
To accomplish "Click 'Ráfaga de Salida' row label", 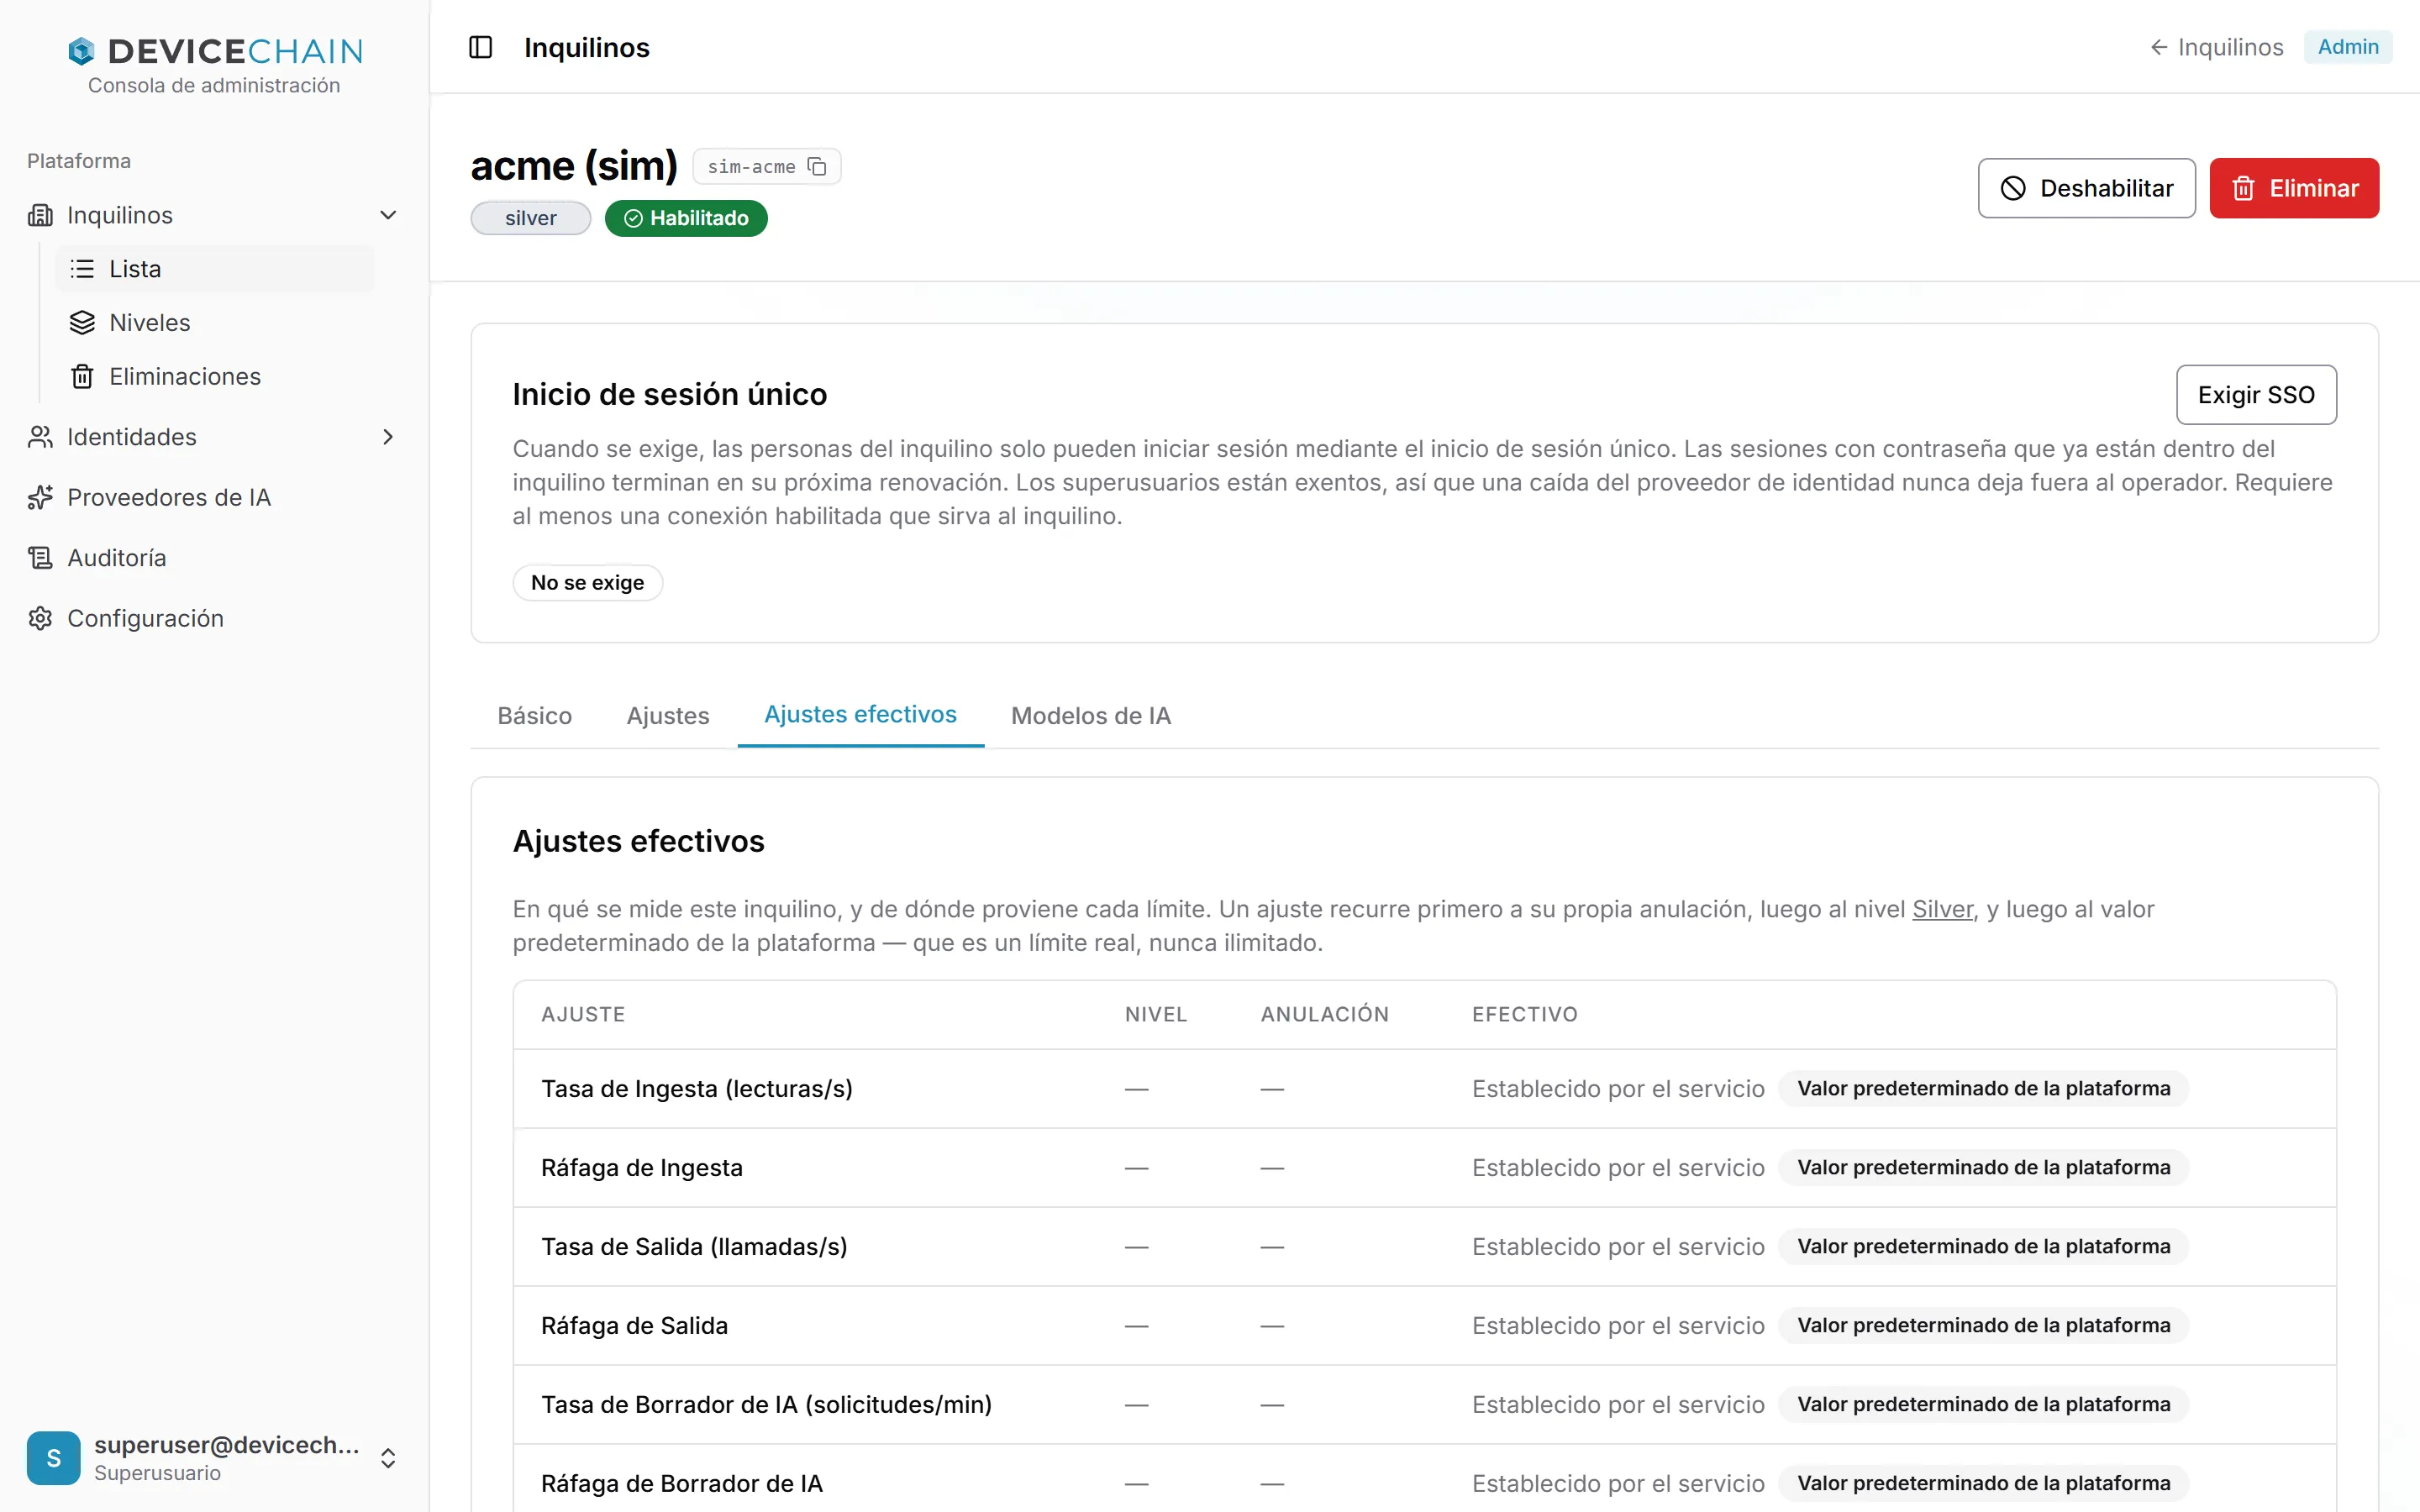I will 634,1326.
